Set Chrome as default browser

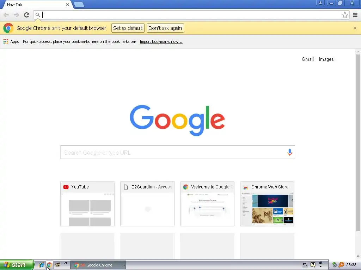pos(128,28)
